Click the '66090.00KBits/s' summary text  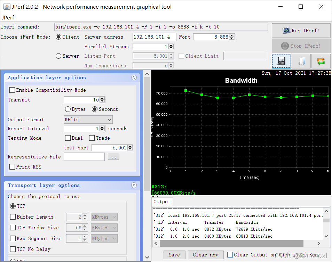tap(175, 193)
